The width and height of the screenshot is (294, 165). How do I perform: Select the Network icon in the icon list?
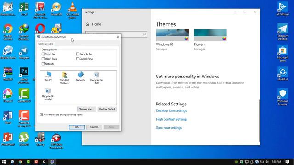pyautogui.click(x=80, y=77)
